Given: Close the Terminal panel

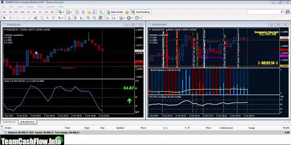Looking at the screenshot, I should [2, 126].
